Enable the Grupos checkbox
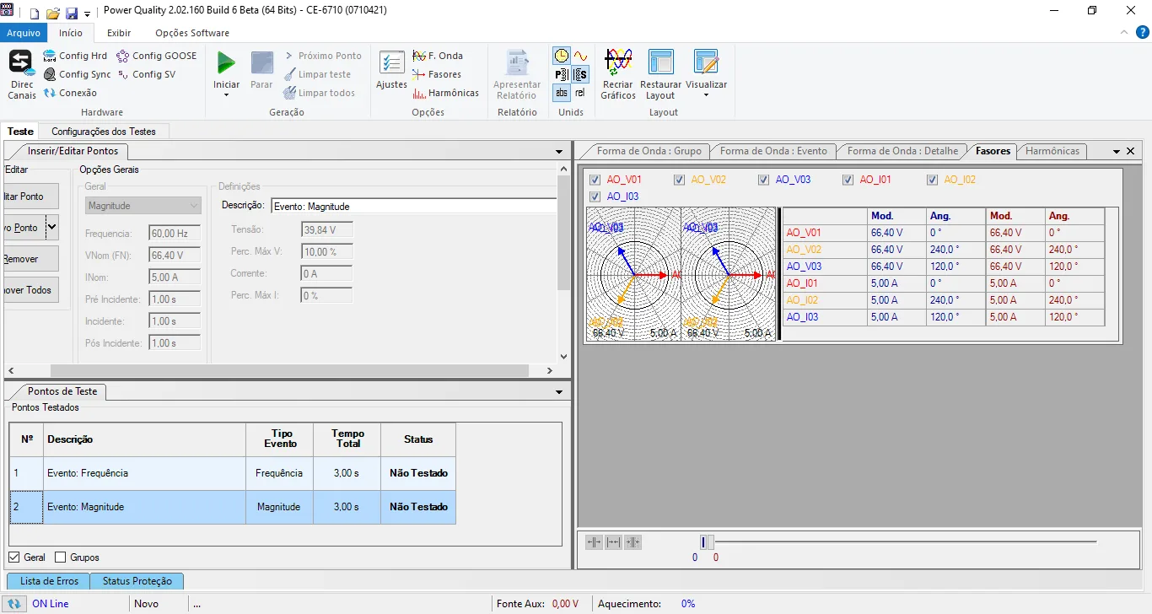 click(x=60, y=557)
